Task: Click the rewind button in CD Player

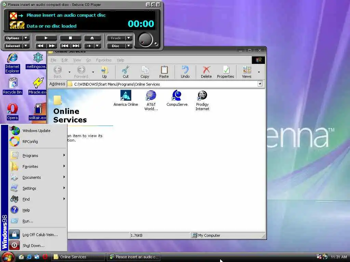Action: click(41, 46)
